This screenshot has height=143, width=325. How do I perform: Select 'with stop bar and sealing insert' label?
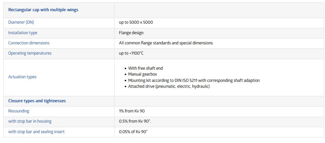[36, 132]
